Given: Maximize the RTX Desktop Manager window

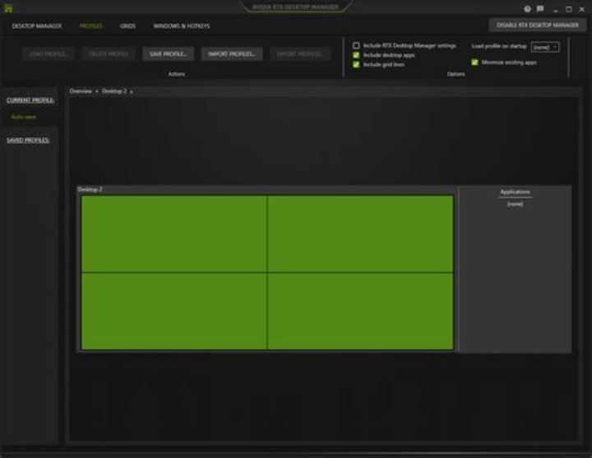Looking at the screenshot, I should (x=569, y=9).
